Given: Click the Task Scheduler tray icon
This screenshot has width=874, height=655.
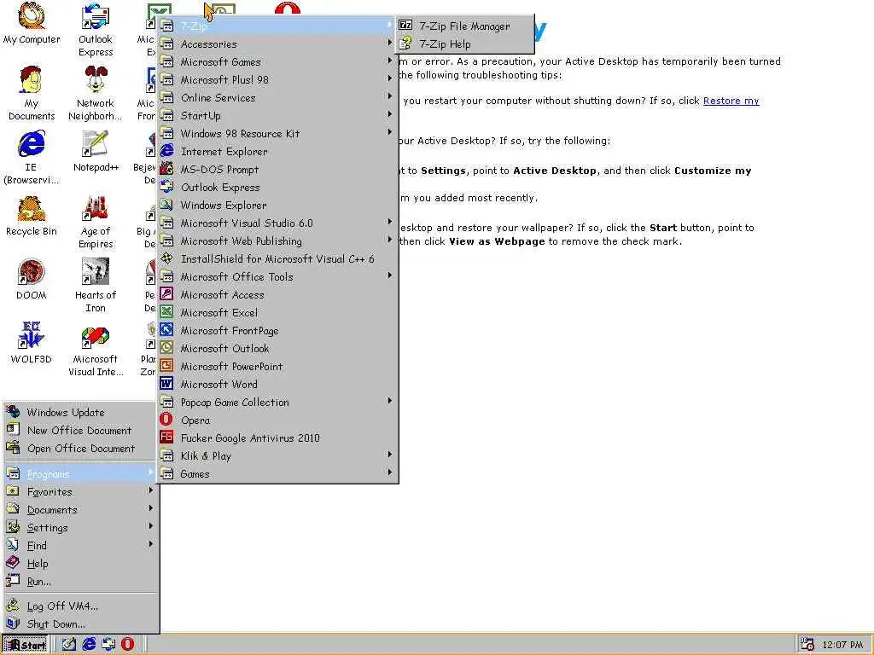Looking at the screenshot, I should click(807, 645).
